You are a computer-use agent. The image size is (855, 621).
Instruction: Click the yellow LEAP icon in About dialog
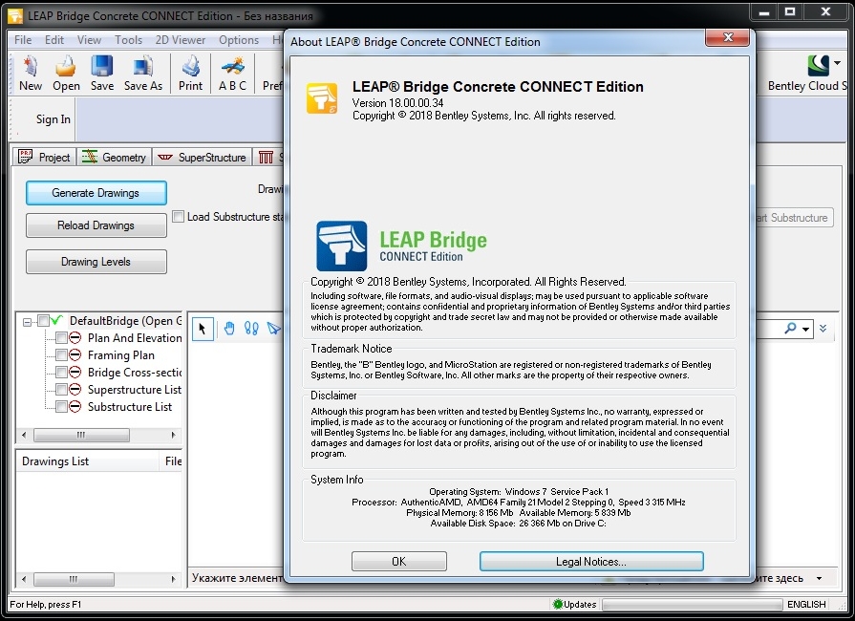coord(322,98)
